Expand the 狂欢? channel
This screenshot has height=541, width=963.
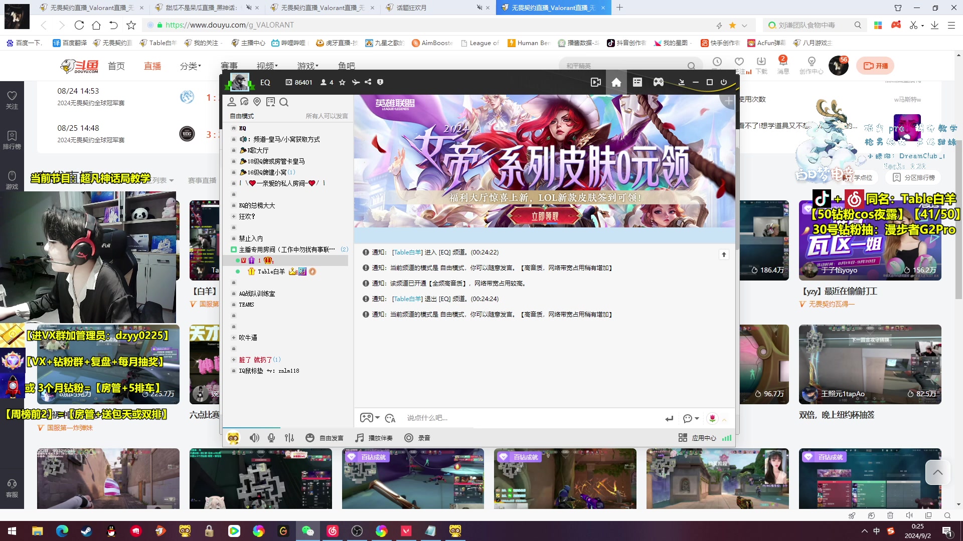234,216
